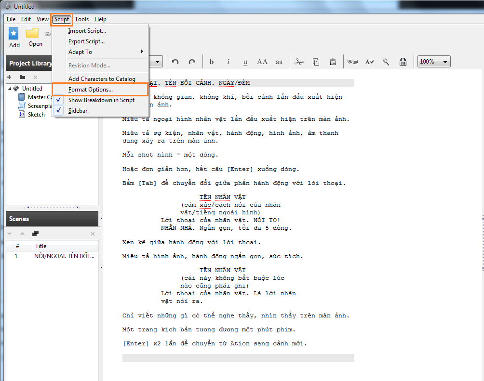The image size is (484, 381).
Task: Click the padlock icon in the toolbar
Action: coord(403,62)
